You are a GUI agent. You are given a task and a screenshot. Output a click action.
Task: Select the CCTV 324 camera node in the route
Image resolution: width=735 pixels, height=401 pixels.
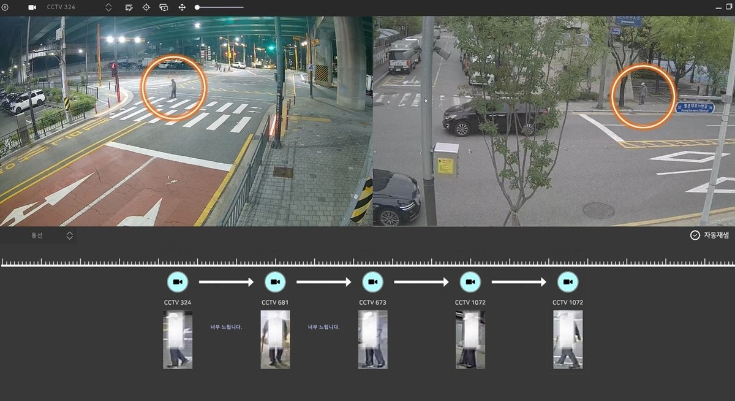pos(178,281)
